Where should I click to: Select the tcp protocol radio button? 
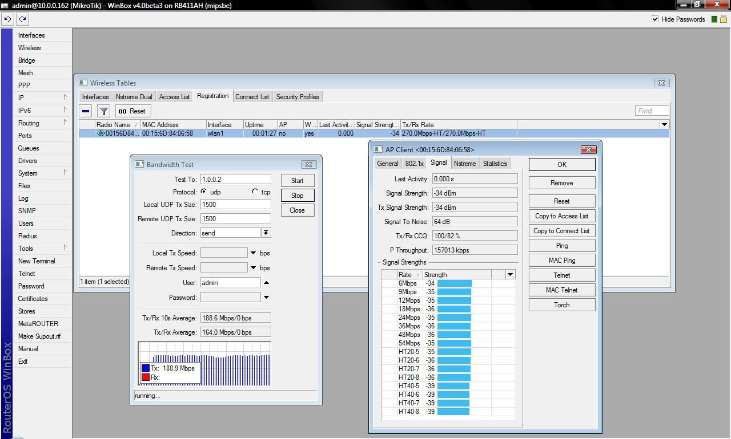[x=255, y=192]
